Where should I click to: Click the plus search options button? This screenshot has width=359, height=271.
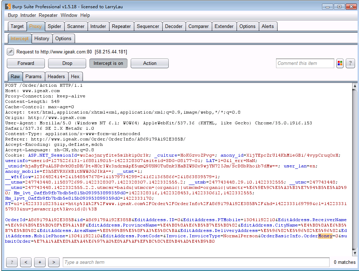pyautogui.click(x=40, y=262)
